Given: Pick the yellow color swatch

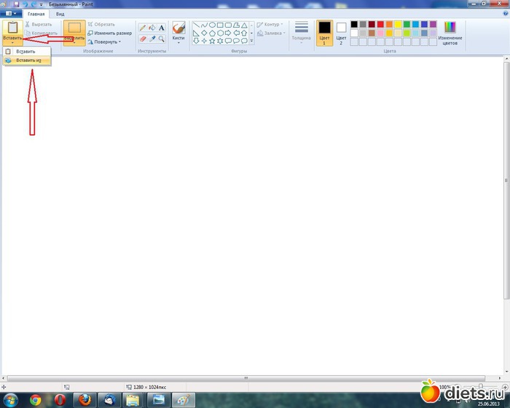Looking at the screenshot, I should pos(399,24).
